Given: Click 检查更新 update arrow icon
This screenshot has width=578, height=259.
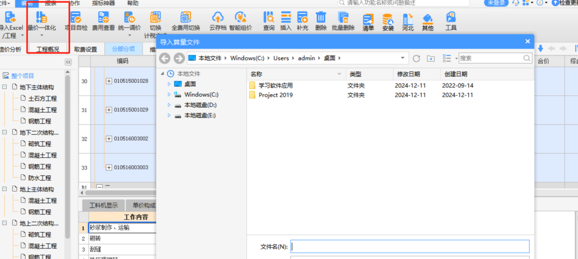Looking at the screenshot, I should 555,3.
